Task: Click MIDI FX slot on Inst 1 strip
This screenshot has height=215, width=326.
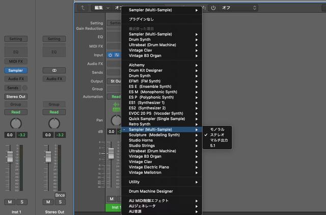Action: [16, 61]
